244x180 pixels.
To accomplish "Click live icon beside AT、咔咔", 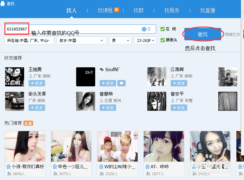I will point(147,167).
